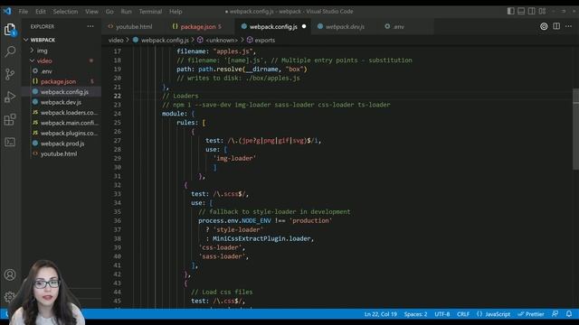The image size is (579, 325).
Task: Open the editor More Actions ellipsis
Action: pos(569,26)
